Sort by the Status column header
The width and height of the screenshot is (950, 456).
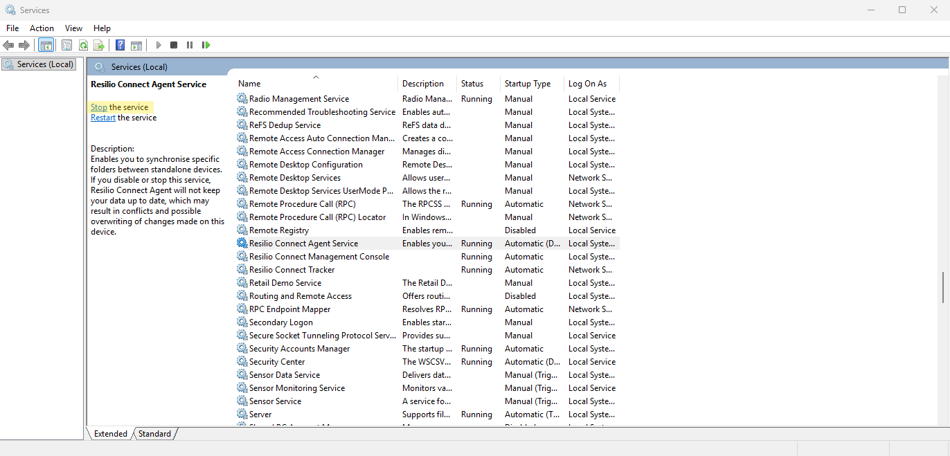click(472, 84)
